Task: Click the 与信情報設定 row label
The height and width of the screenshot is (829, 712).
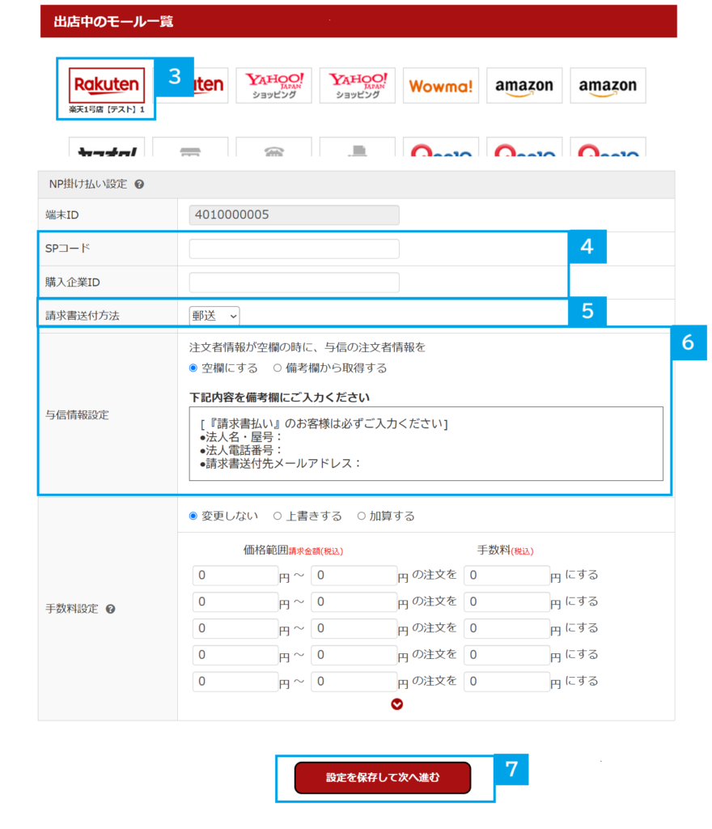Action: point(77,415)
